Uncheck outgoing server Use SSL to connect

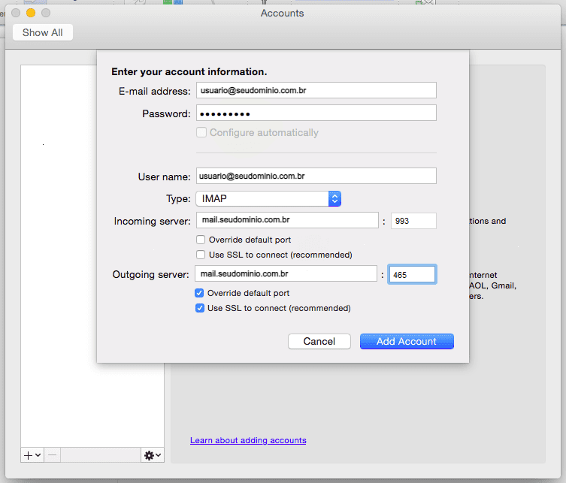pos(199,308)
